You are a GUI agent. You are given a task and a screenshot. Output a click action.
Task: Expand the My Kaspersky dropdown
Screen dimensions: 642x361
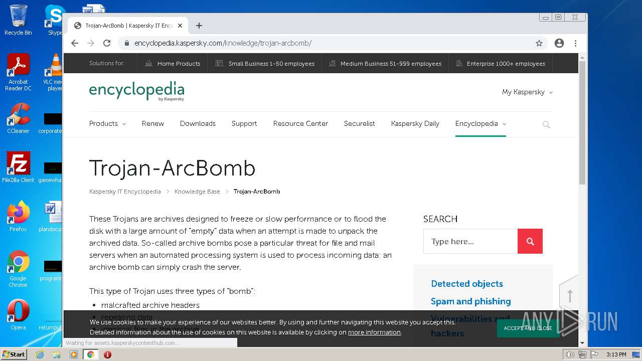click(527, 92)
